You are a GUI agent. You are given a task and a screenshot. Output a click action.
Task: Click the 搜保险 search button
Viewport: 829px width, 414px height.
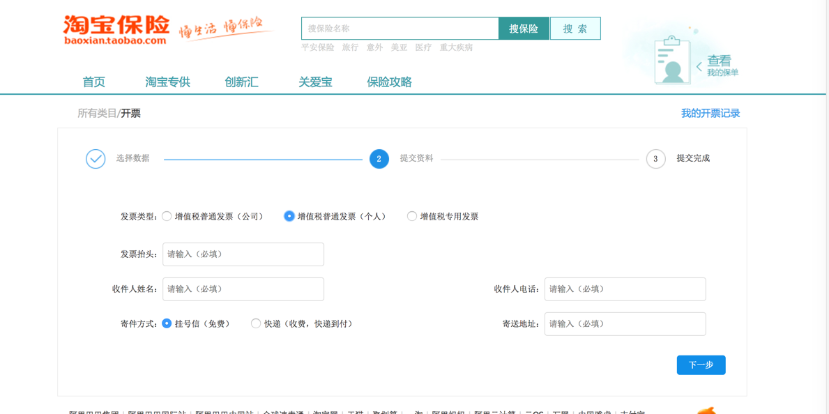point(524,29)
